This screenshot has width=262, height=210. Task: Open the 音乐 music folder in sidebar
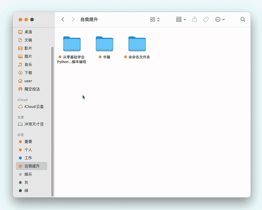(27, 65)
